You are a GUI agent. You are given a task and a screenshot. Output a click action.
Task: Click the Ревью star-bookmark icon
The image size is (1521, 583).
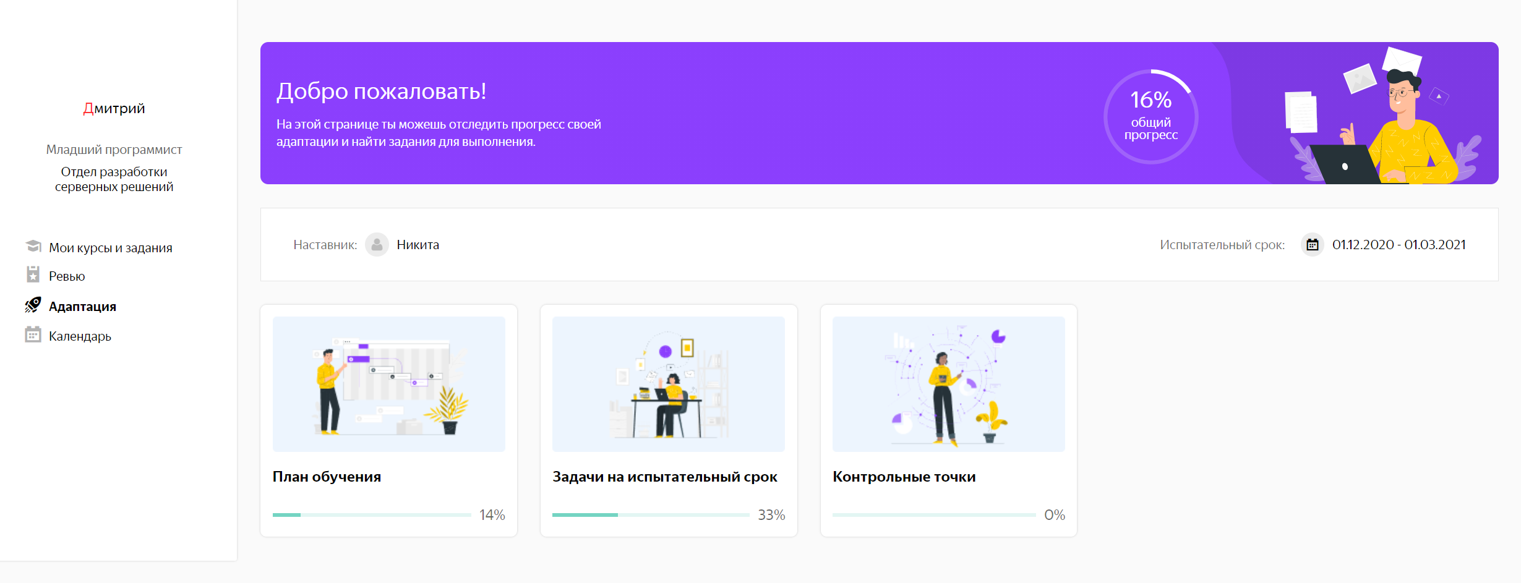[33, 274]
